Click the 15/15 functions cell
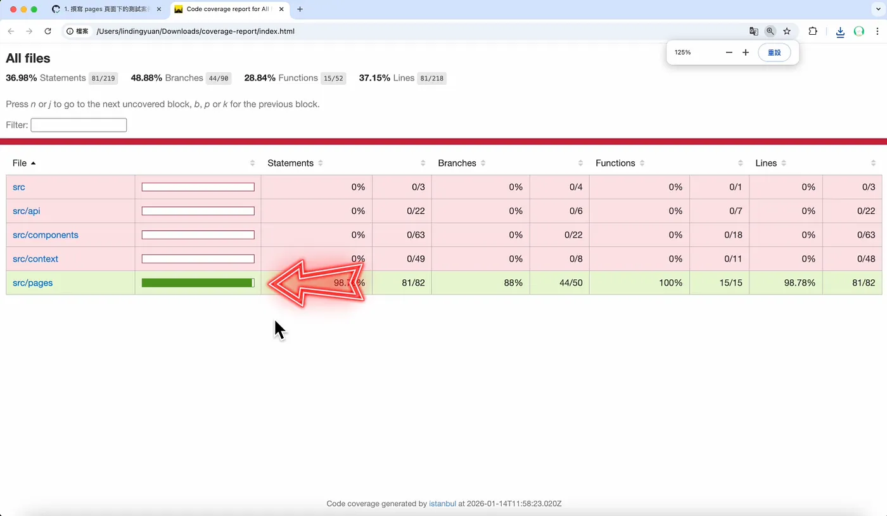The width and height of the screenshot is (887, 516). click(719, 283)
